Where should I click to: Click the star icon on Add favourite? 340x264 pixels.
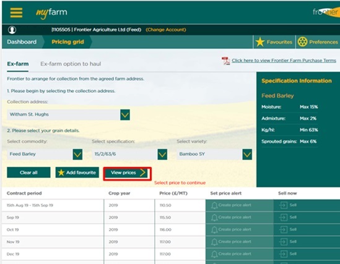pos(61,172)
